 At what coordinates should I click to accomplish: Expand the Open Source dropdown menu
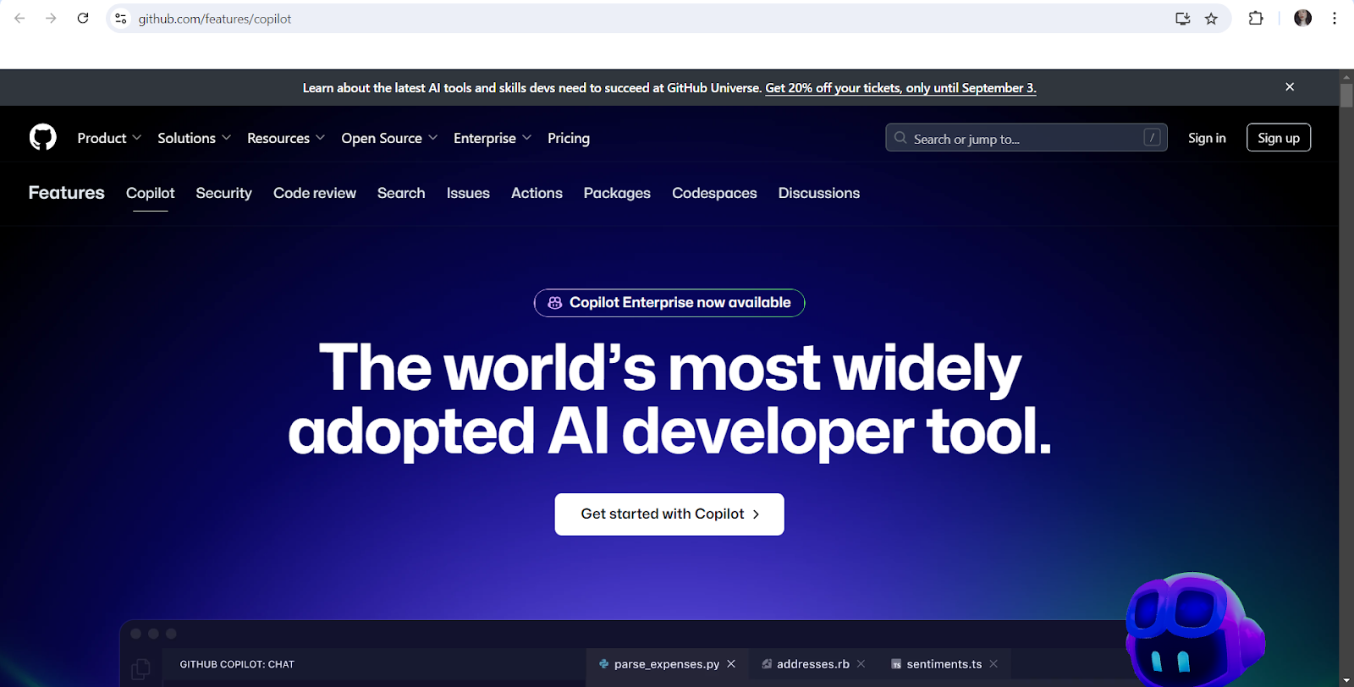coord(389,138)
